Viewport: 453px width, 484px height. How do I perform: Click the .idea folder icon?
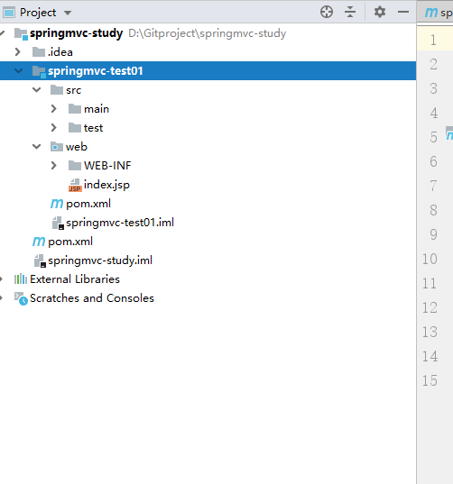(39, 52)
